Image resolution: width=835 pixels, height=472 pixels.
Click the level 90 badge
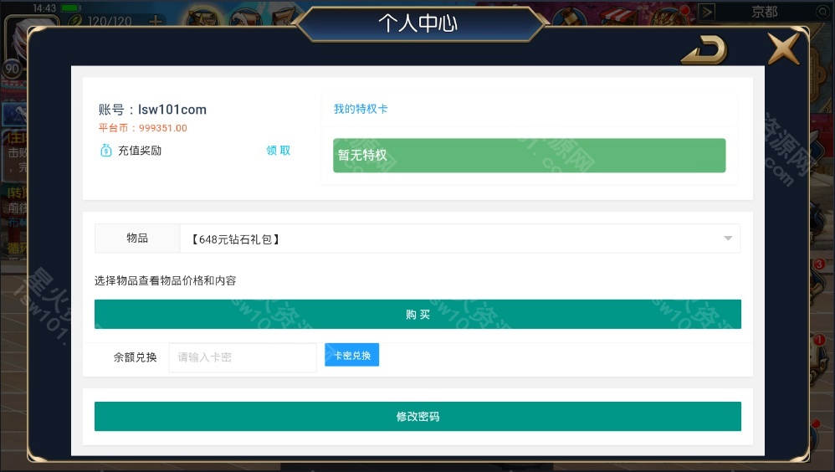coord(13,69)
